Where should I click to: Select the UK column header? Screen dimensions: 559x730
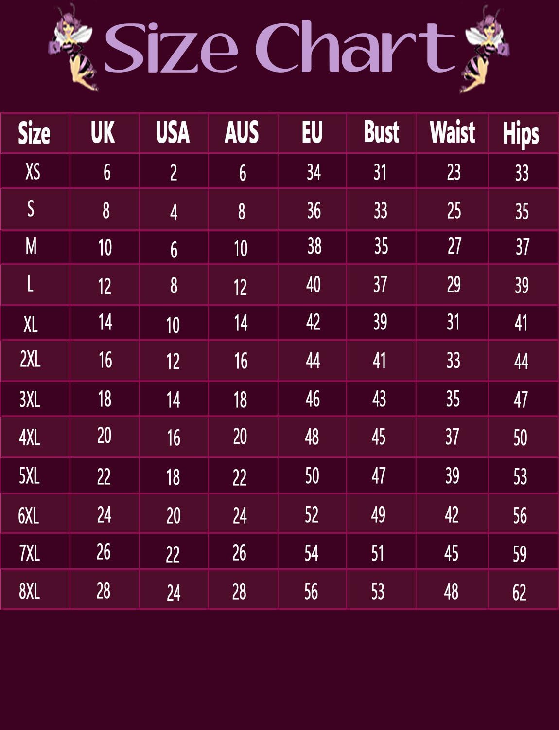103,132
